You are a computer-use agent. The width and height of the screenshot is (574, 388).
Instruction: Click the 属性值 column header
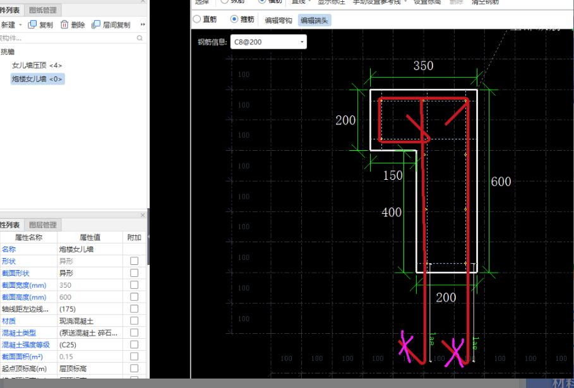(90, 237)
